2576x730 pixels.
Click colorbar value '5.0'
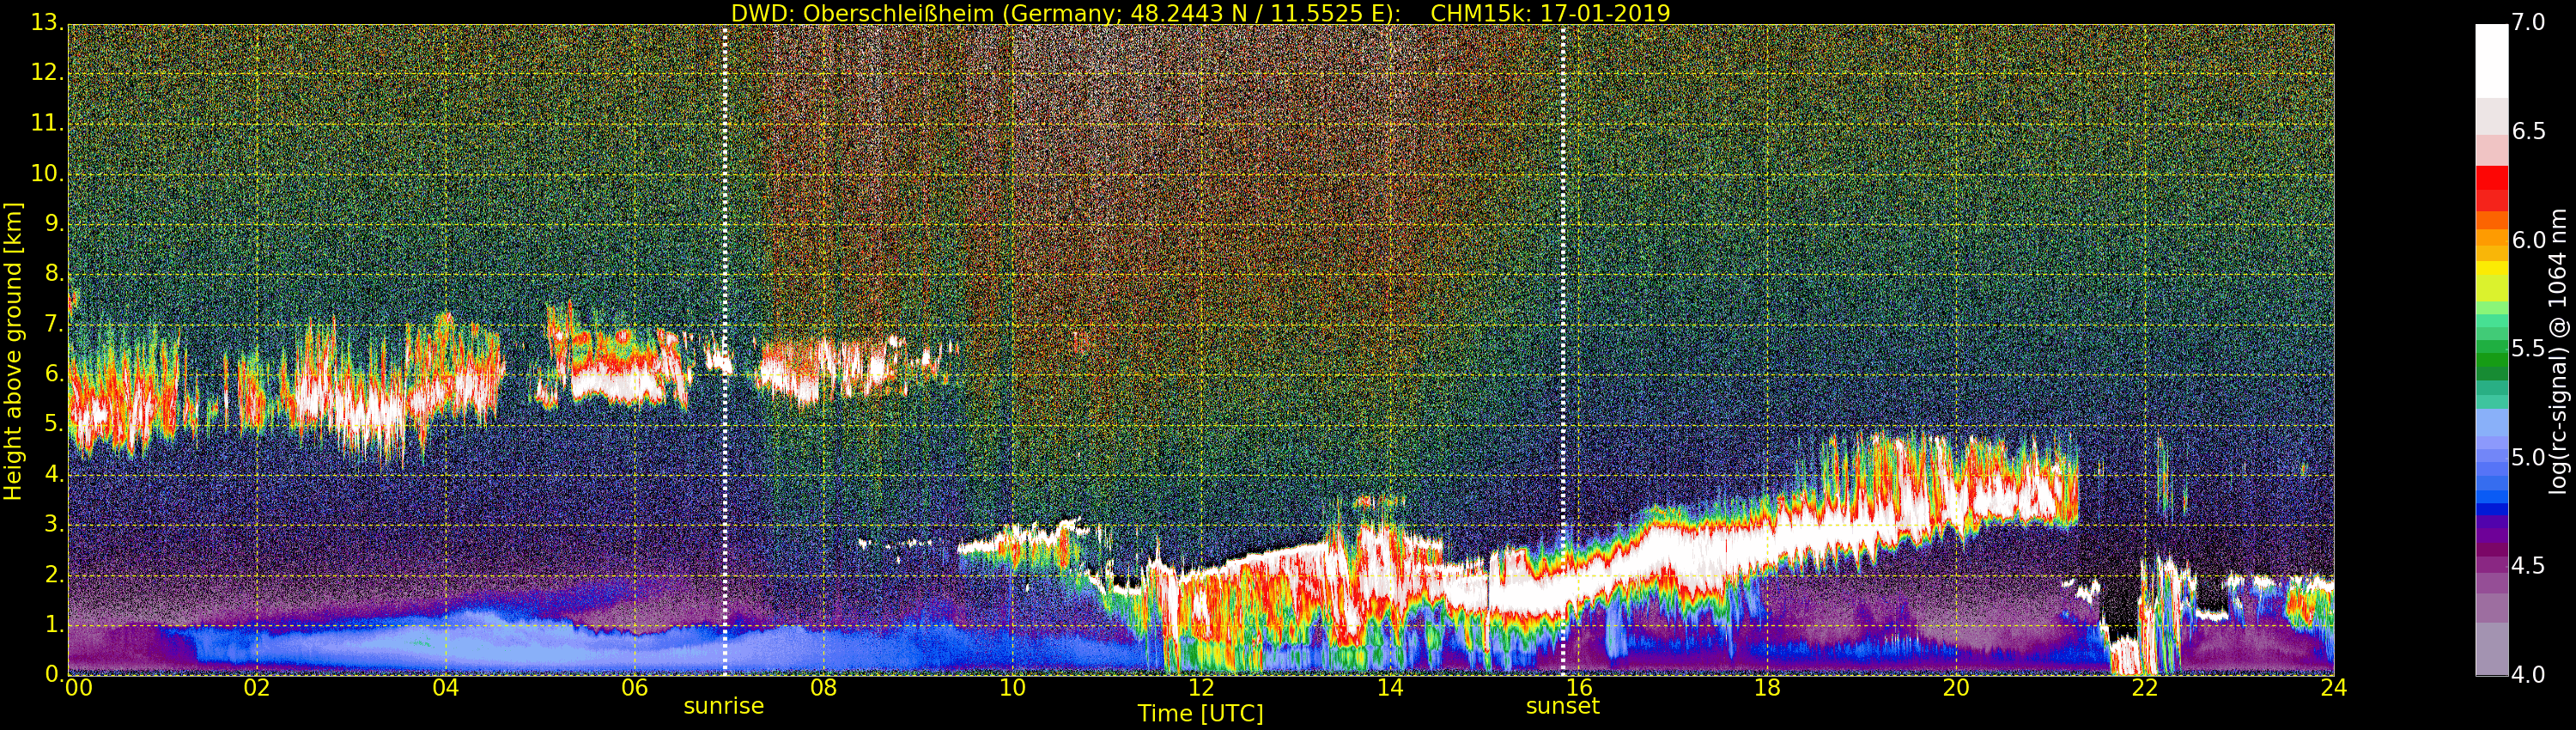2529,458
